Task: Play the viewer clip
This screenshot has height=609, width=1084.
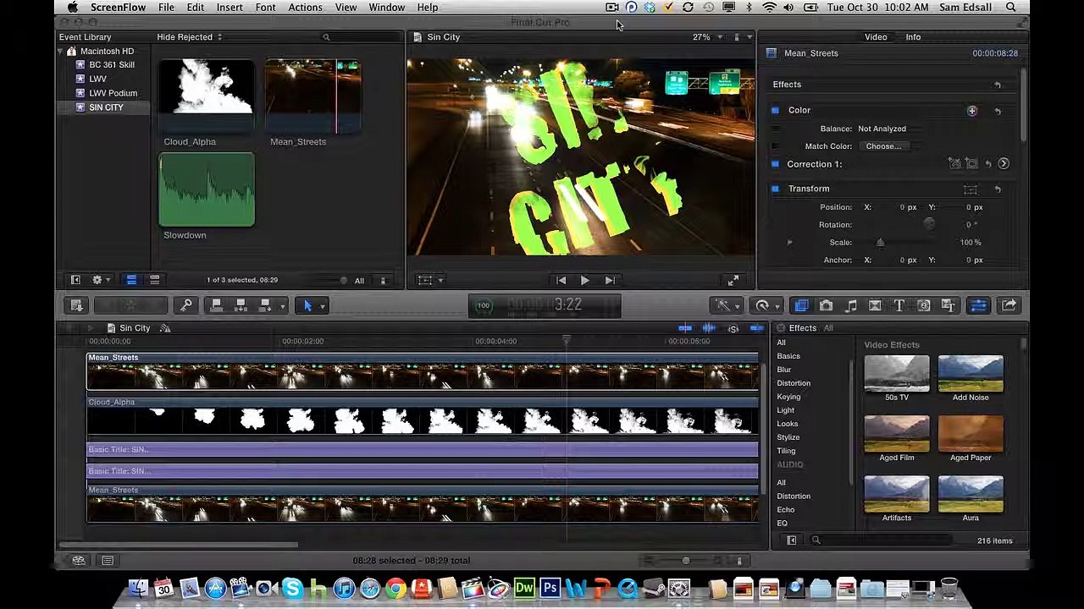Action: (584, 280)
